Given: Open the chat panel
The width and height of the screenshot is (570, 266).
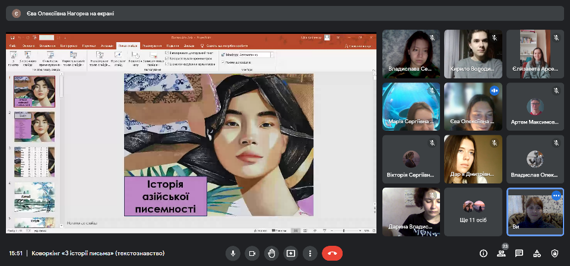Looking at the screenshot, I should point(519,254).
